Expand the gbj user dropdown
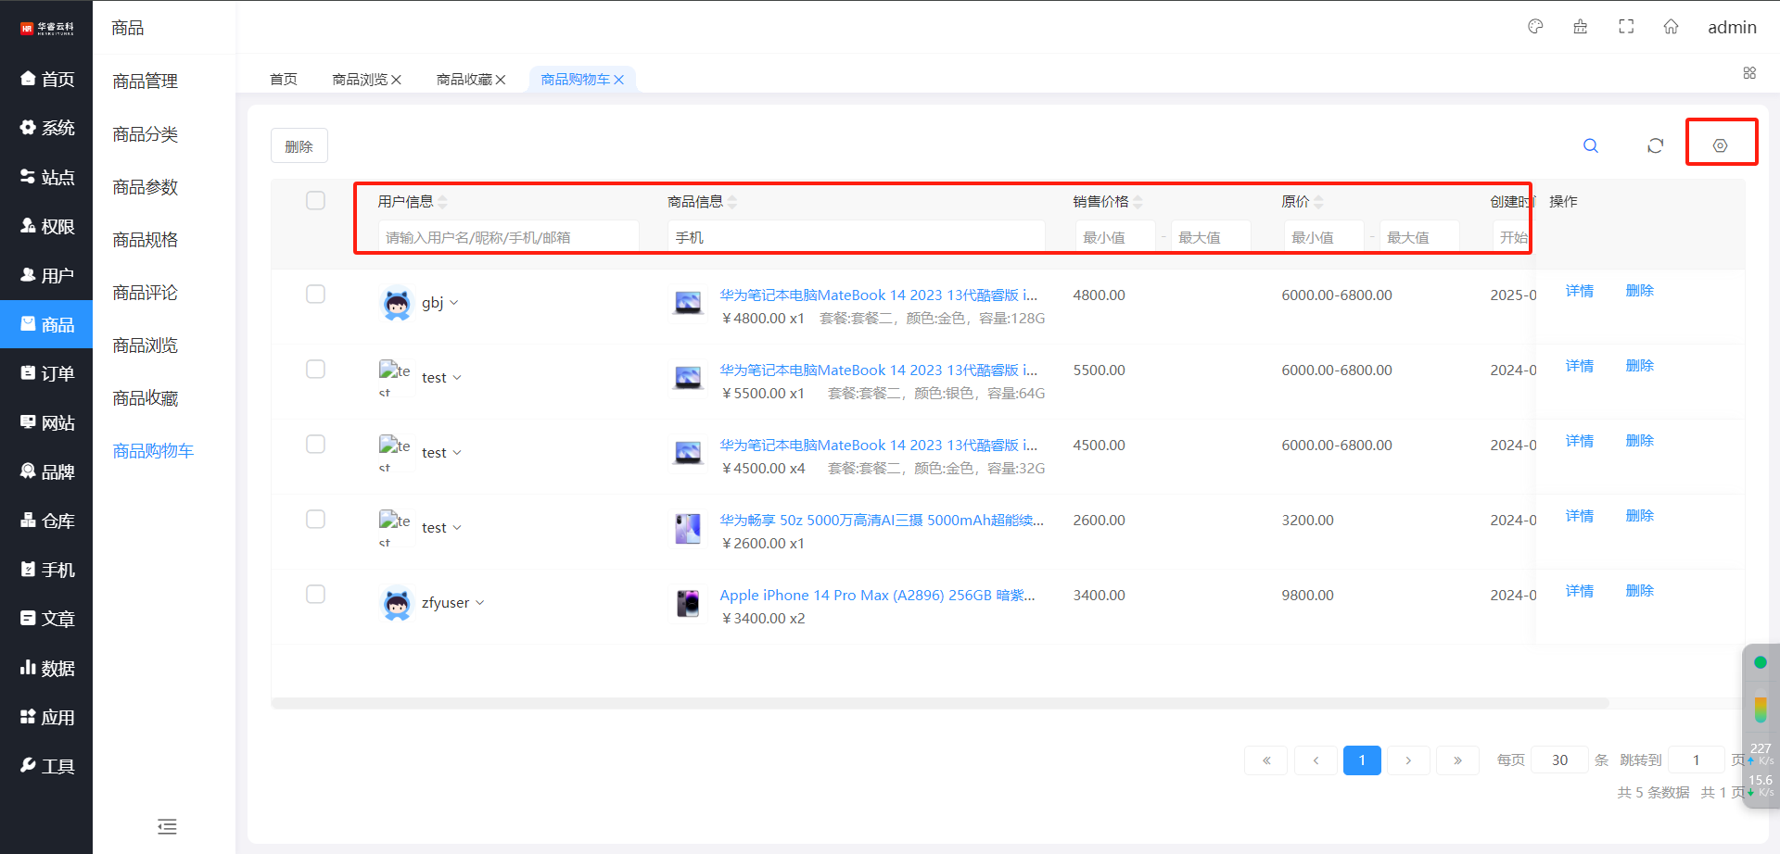This screenshot has height=854, width=1780. tap(453, 303)
